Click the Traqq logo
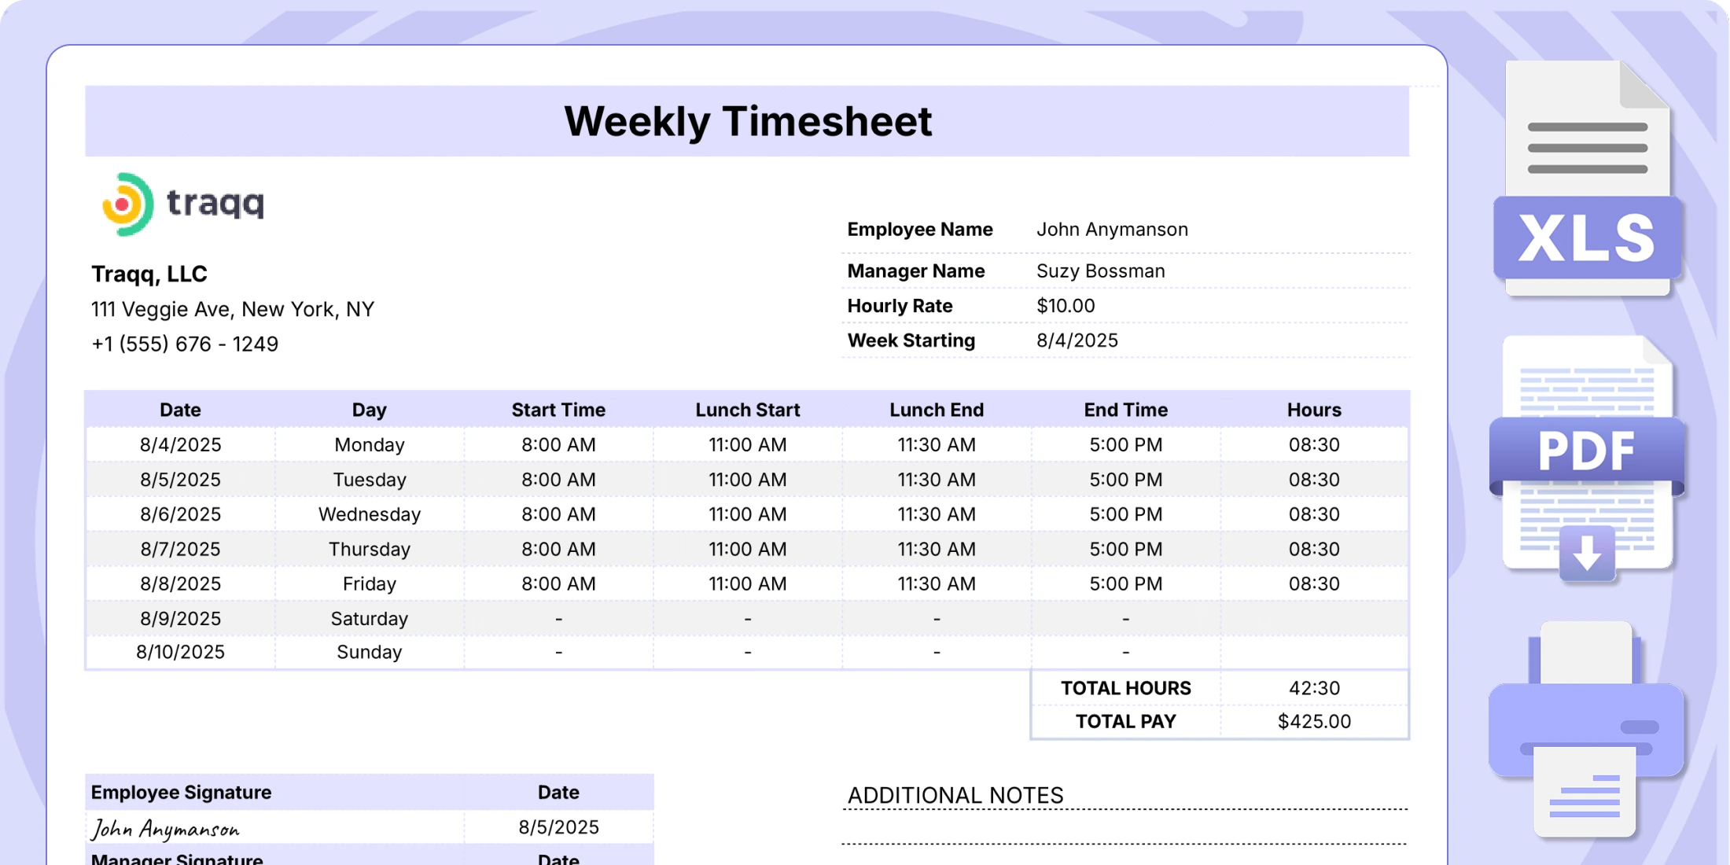The image size is (1730, 865). pos(183,204)
